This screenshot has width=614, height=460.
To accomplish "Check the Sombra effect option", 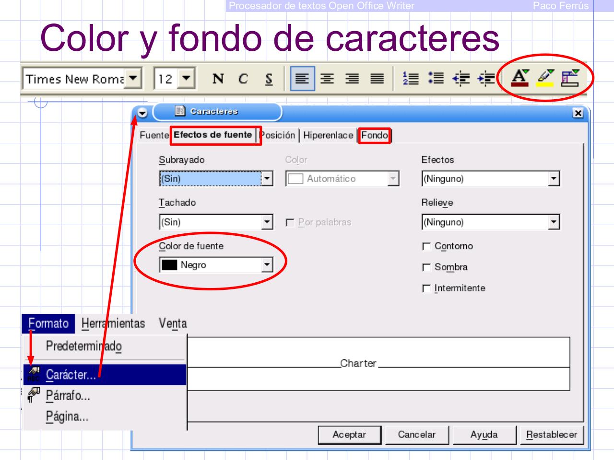I will pos(425,267).
